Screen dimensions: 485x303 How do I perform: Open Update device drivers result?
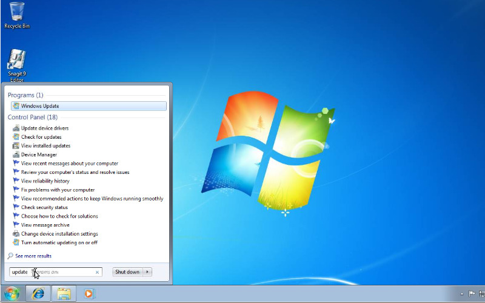(45, 128)
